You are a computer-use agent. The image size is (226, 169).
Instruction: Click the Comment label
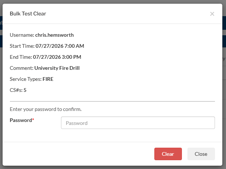(21, 68)
